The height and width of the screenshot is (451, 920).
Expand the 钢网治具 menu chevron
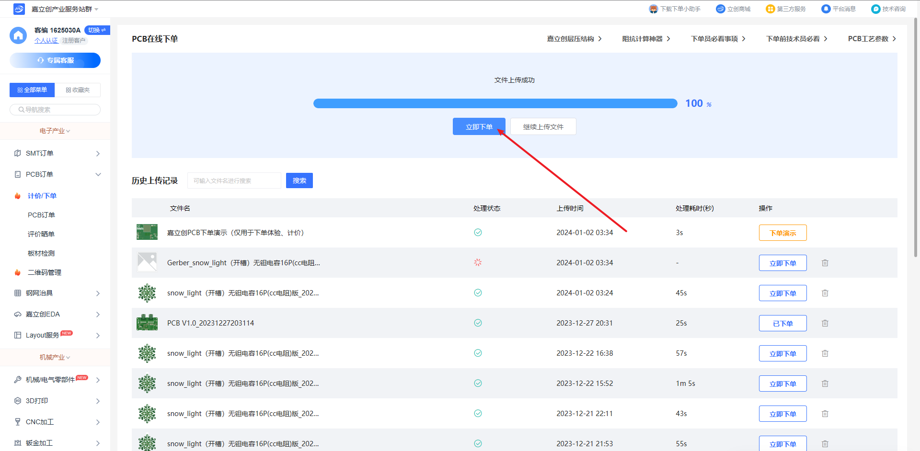point(98,293)
